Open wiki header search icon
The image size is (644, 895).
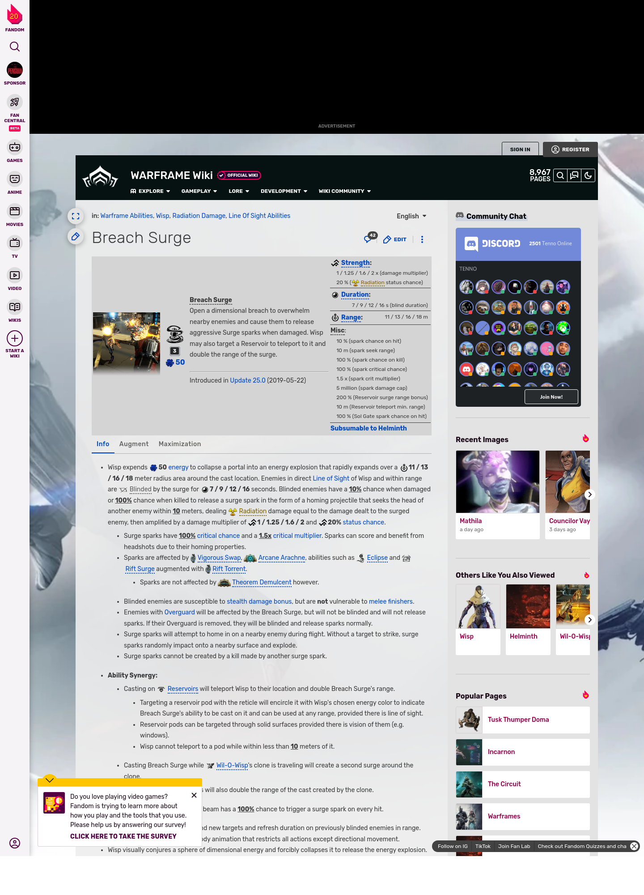point(560,175)
